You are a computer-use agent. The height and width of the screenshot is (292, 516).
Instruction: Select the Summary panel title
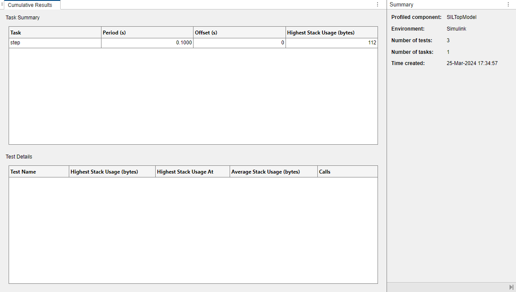click(x=401, y=5)
